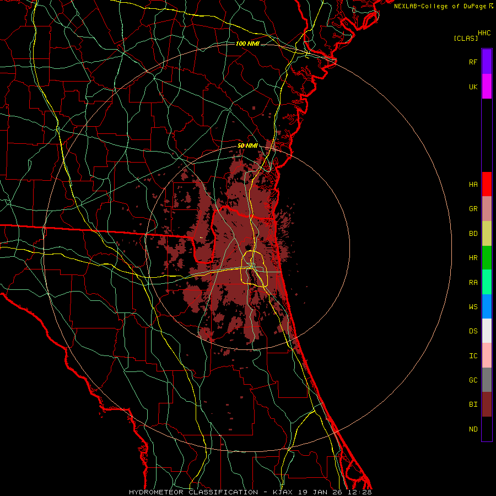
Task: Click the HA red legend swatch
Action: [x=487, y=184]
